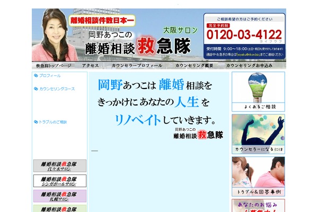Open the シンガポールサロン banner

pos(60,181)
